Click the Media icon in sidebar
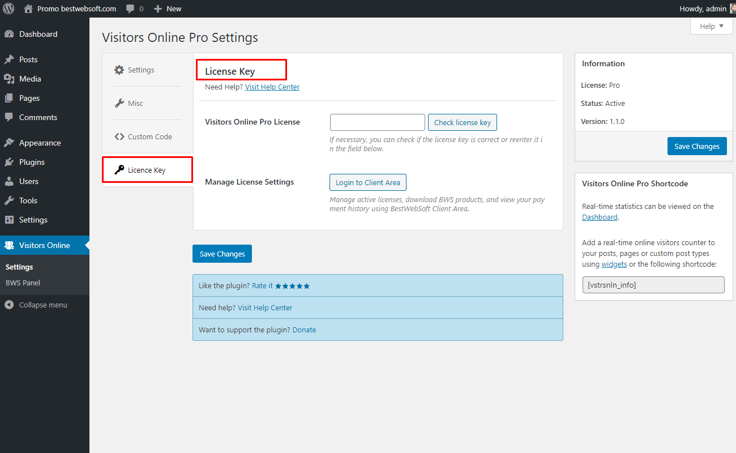The width and height of the screenshot is (736, 453). 9,79
